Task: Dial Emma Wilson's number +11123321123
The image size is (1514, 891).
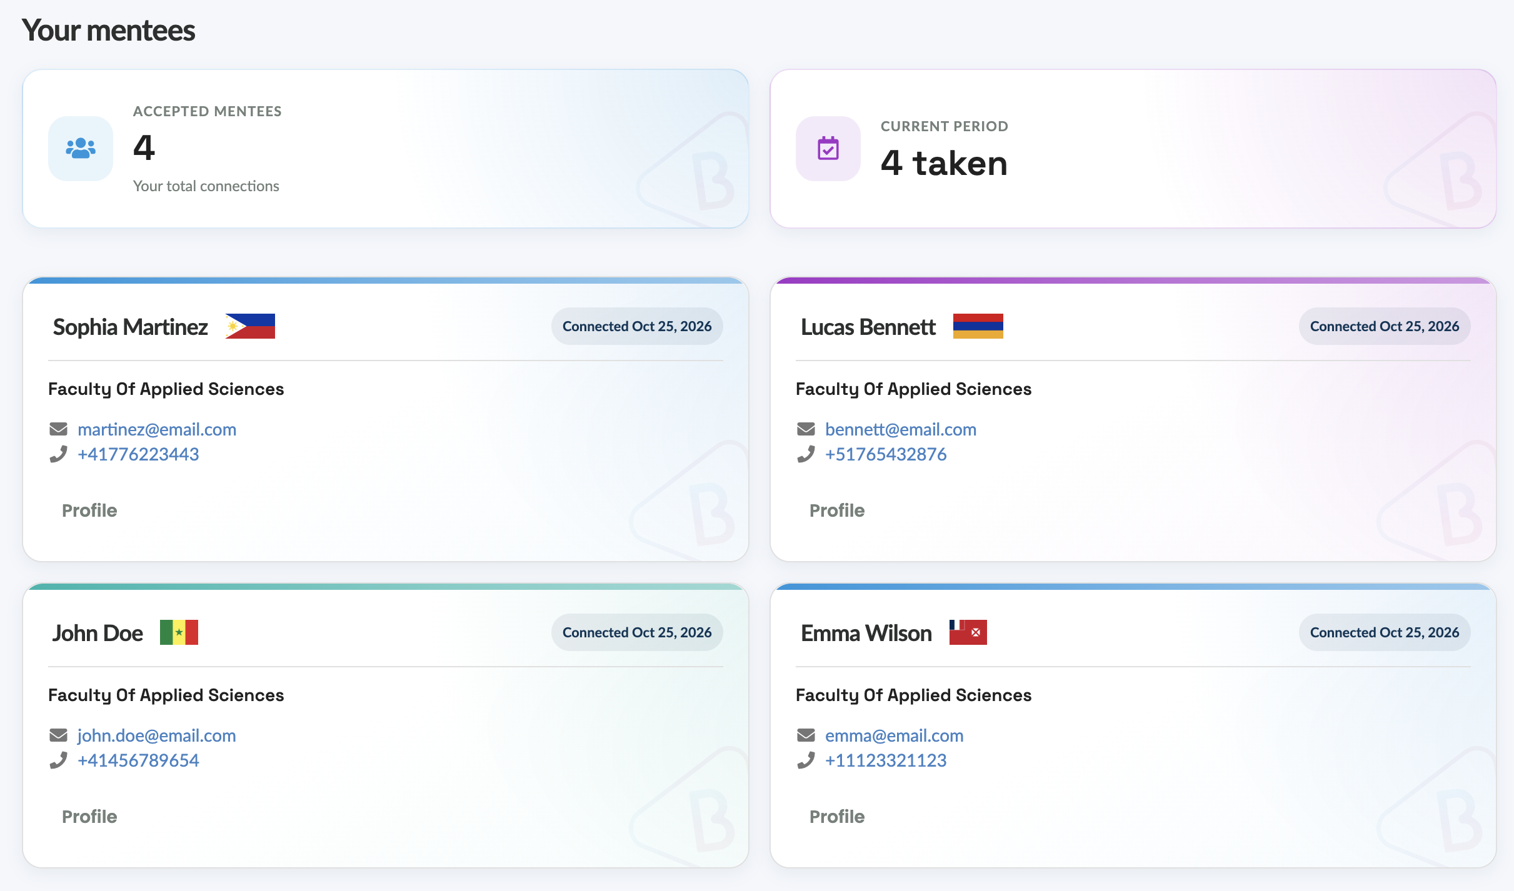Action: (886, 760)
